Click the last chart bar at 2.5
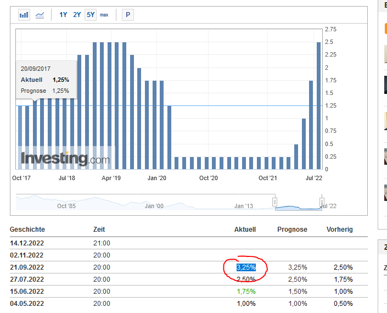The width and height of the screenshot is (387, 313). 318,105
